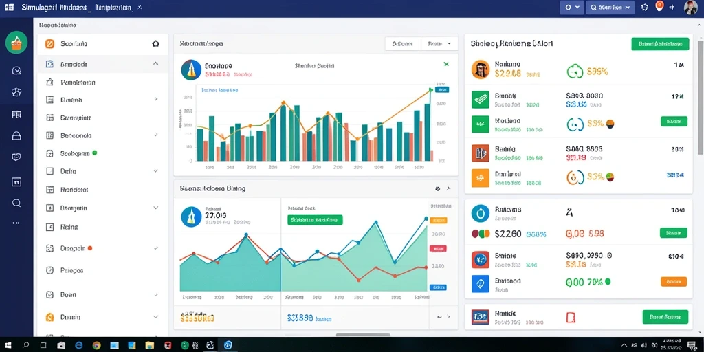Click the large green button atop the right panel
Image resolution: width=704 pixels, height=352 pixels.
tap(660, 43)
